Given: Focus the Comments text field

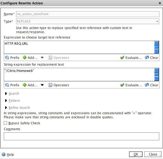Looking at the screenshot, I should [81, 136].
